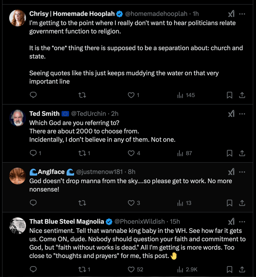Reply to Chrisy's church and state post
Image resolution: width=256 pixels, height=277 pixels.
(33, 95)
